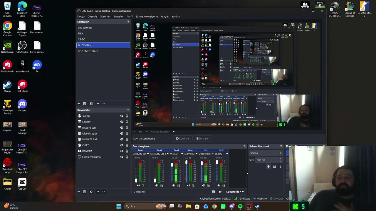Move the selected scene up
Viewport: 376px width, 211px height.
click(98, 103)
